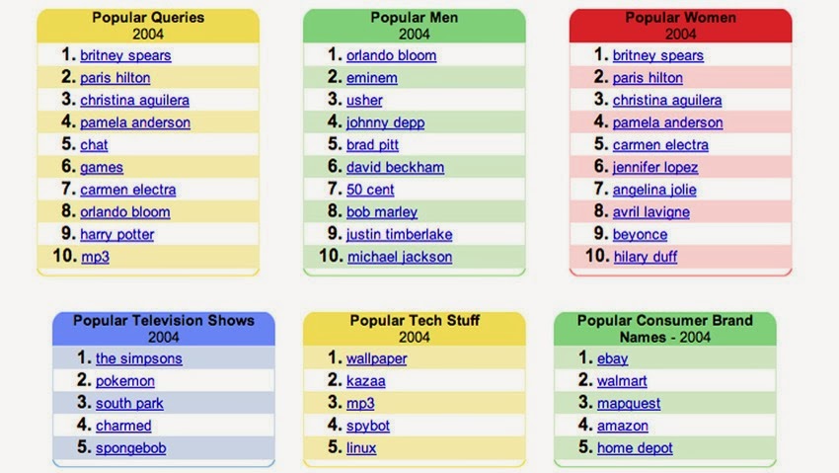
Task: Click the 'eminem' link in Popular Men
Action: 371,78
